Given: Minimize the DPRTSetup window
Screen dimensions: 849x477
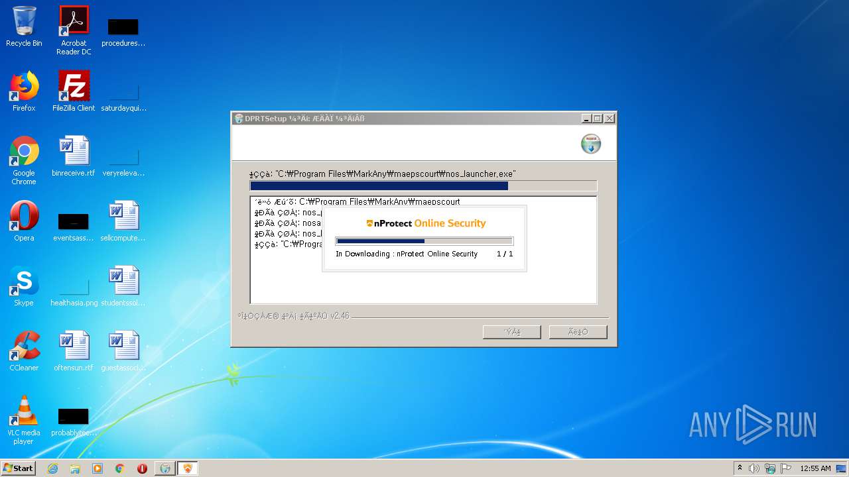Looking at the screenshot, I should pyautogui.click(x=586, y=119).
